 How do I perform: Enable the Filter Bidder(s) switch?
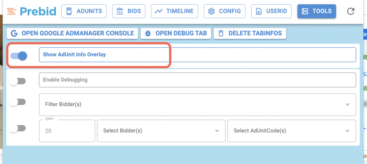tap(17, 102)
